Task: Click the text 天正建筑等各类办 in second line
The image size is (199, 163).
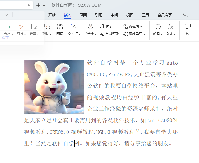Action: click(x=156, y=74)
